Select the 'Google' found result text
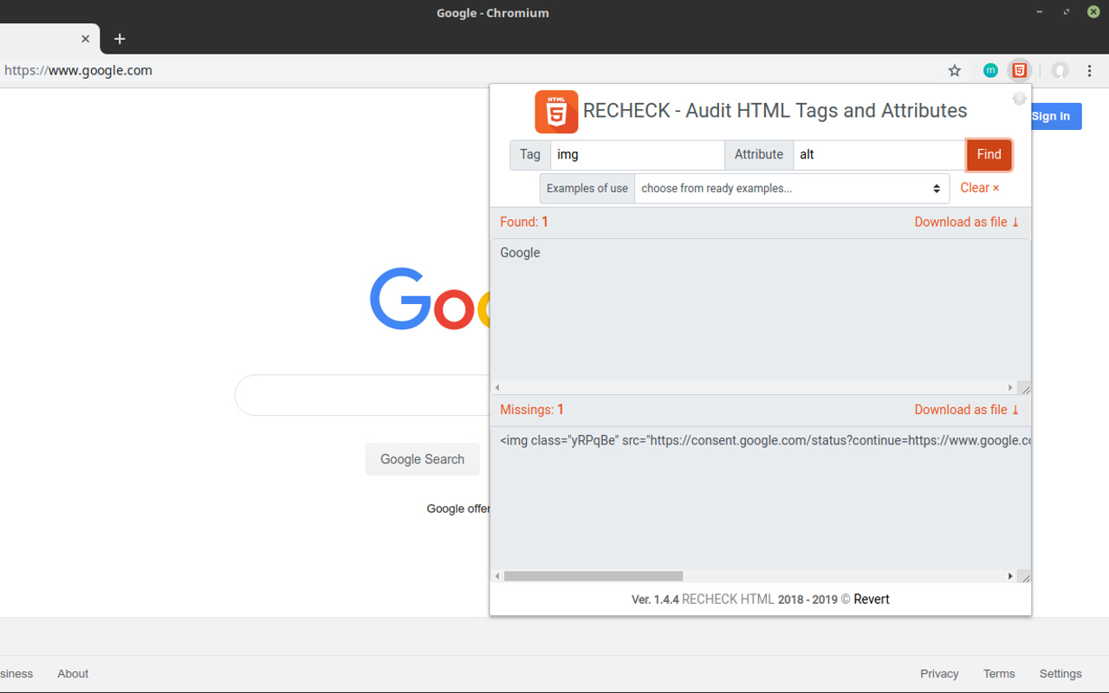Image resolution: width=1109 pixels, height=693 pixels. pyautogui.click(x=520, y=253)
